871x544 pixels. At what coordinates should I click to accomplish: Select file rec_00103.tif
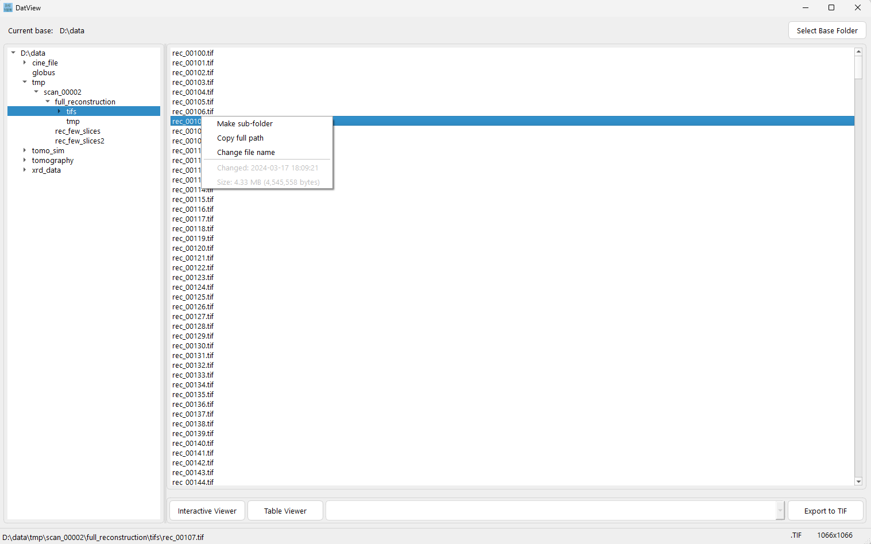(193, 82)
